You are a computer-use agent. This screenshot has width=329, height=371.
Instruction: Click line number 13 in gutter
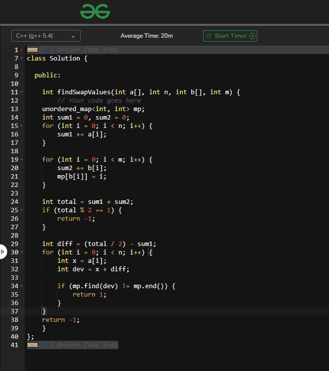pyautogui.click(x=14, y=109)
